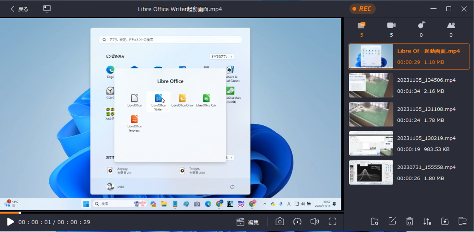
Task: Click the screen mode icon beside 戻る
Action: pos(47,9)
